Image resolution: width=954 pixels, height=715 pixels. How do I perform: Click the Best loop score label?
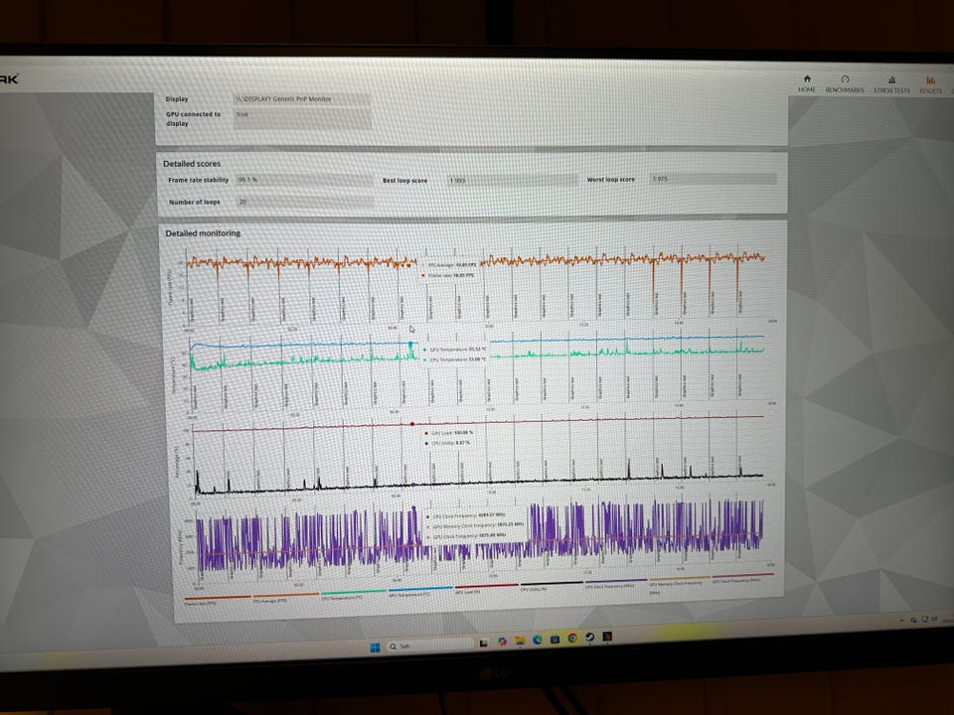[404, 181]
